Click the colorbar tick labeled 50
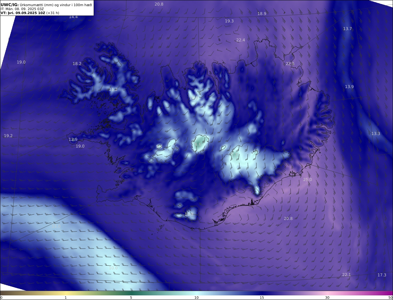The width and height of the screenshot is (393, 300). [x=390, y=298]
